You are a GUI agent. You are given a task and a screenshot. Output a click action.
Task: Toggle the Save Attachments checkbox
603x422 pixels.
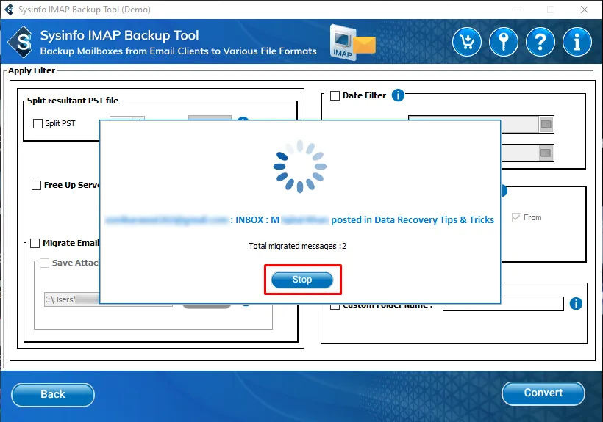pyautogui.click(x=45, y=263)
